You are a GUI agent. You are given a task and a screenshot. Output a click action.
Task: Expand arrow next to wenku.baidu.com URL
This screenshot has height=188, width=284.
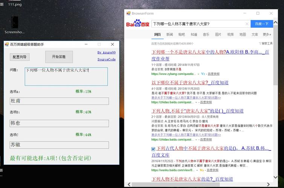[x=197, y=170]
